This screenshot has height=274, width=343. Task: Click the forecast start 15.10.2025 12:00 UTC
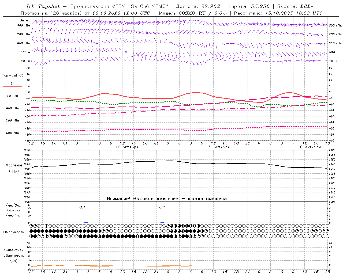(121, 13)
